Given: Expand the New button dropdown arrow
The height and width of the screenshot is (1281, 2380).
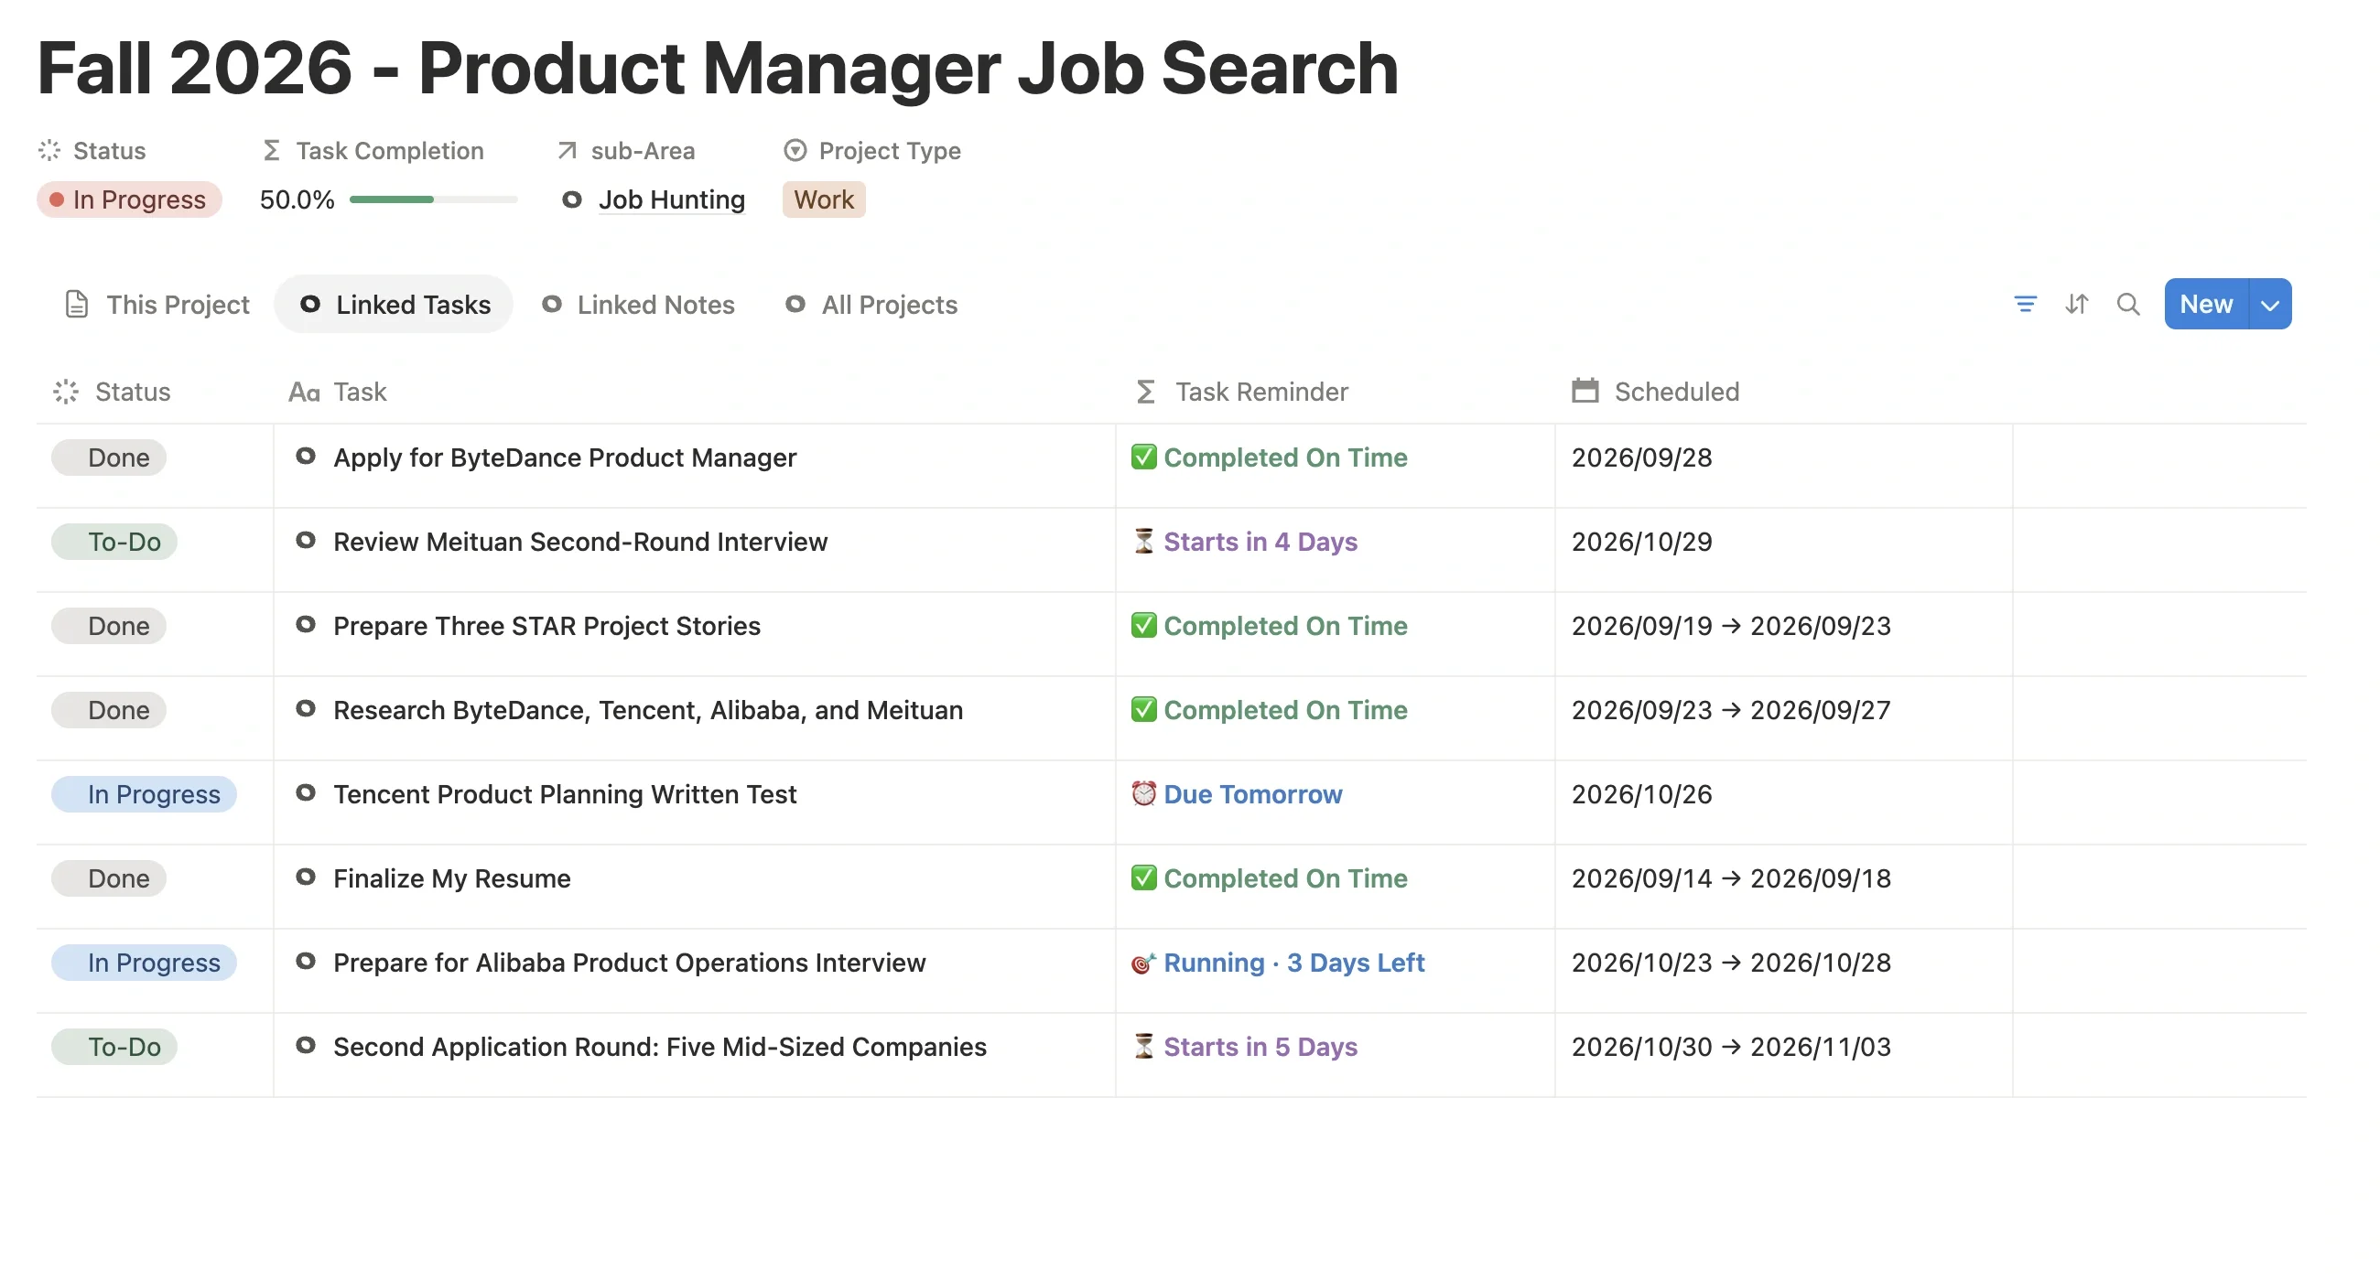Looking at the screenshot, I should 2270,304.
